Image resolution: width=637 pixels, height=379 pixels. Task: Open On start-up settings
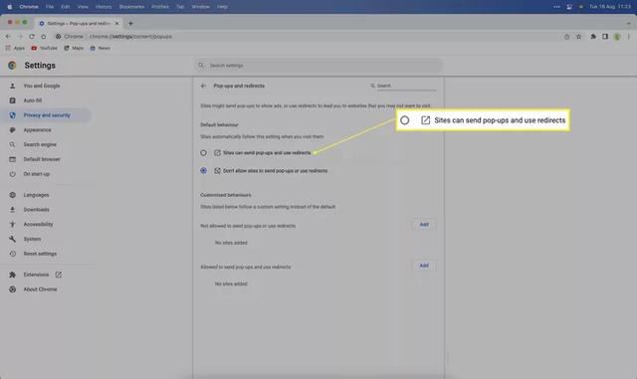click(36, 174)
